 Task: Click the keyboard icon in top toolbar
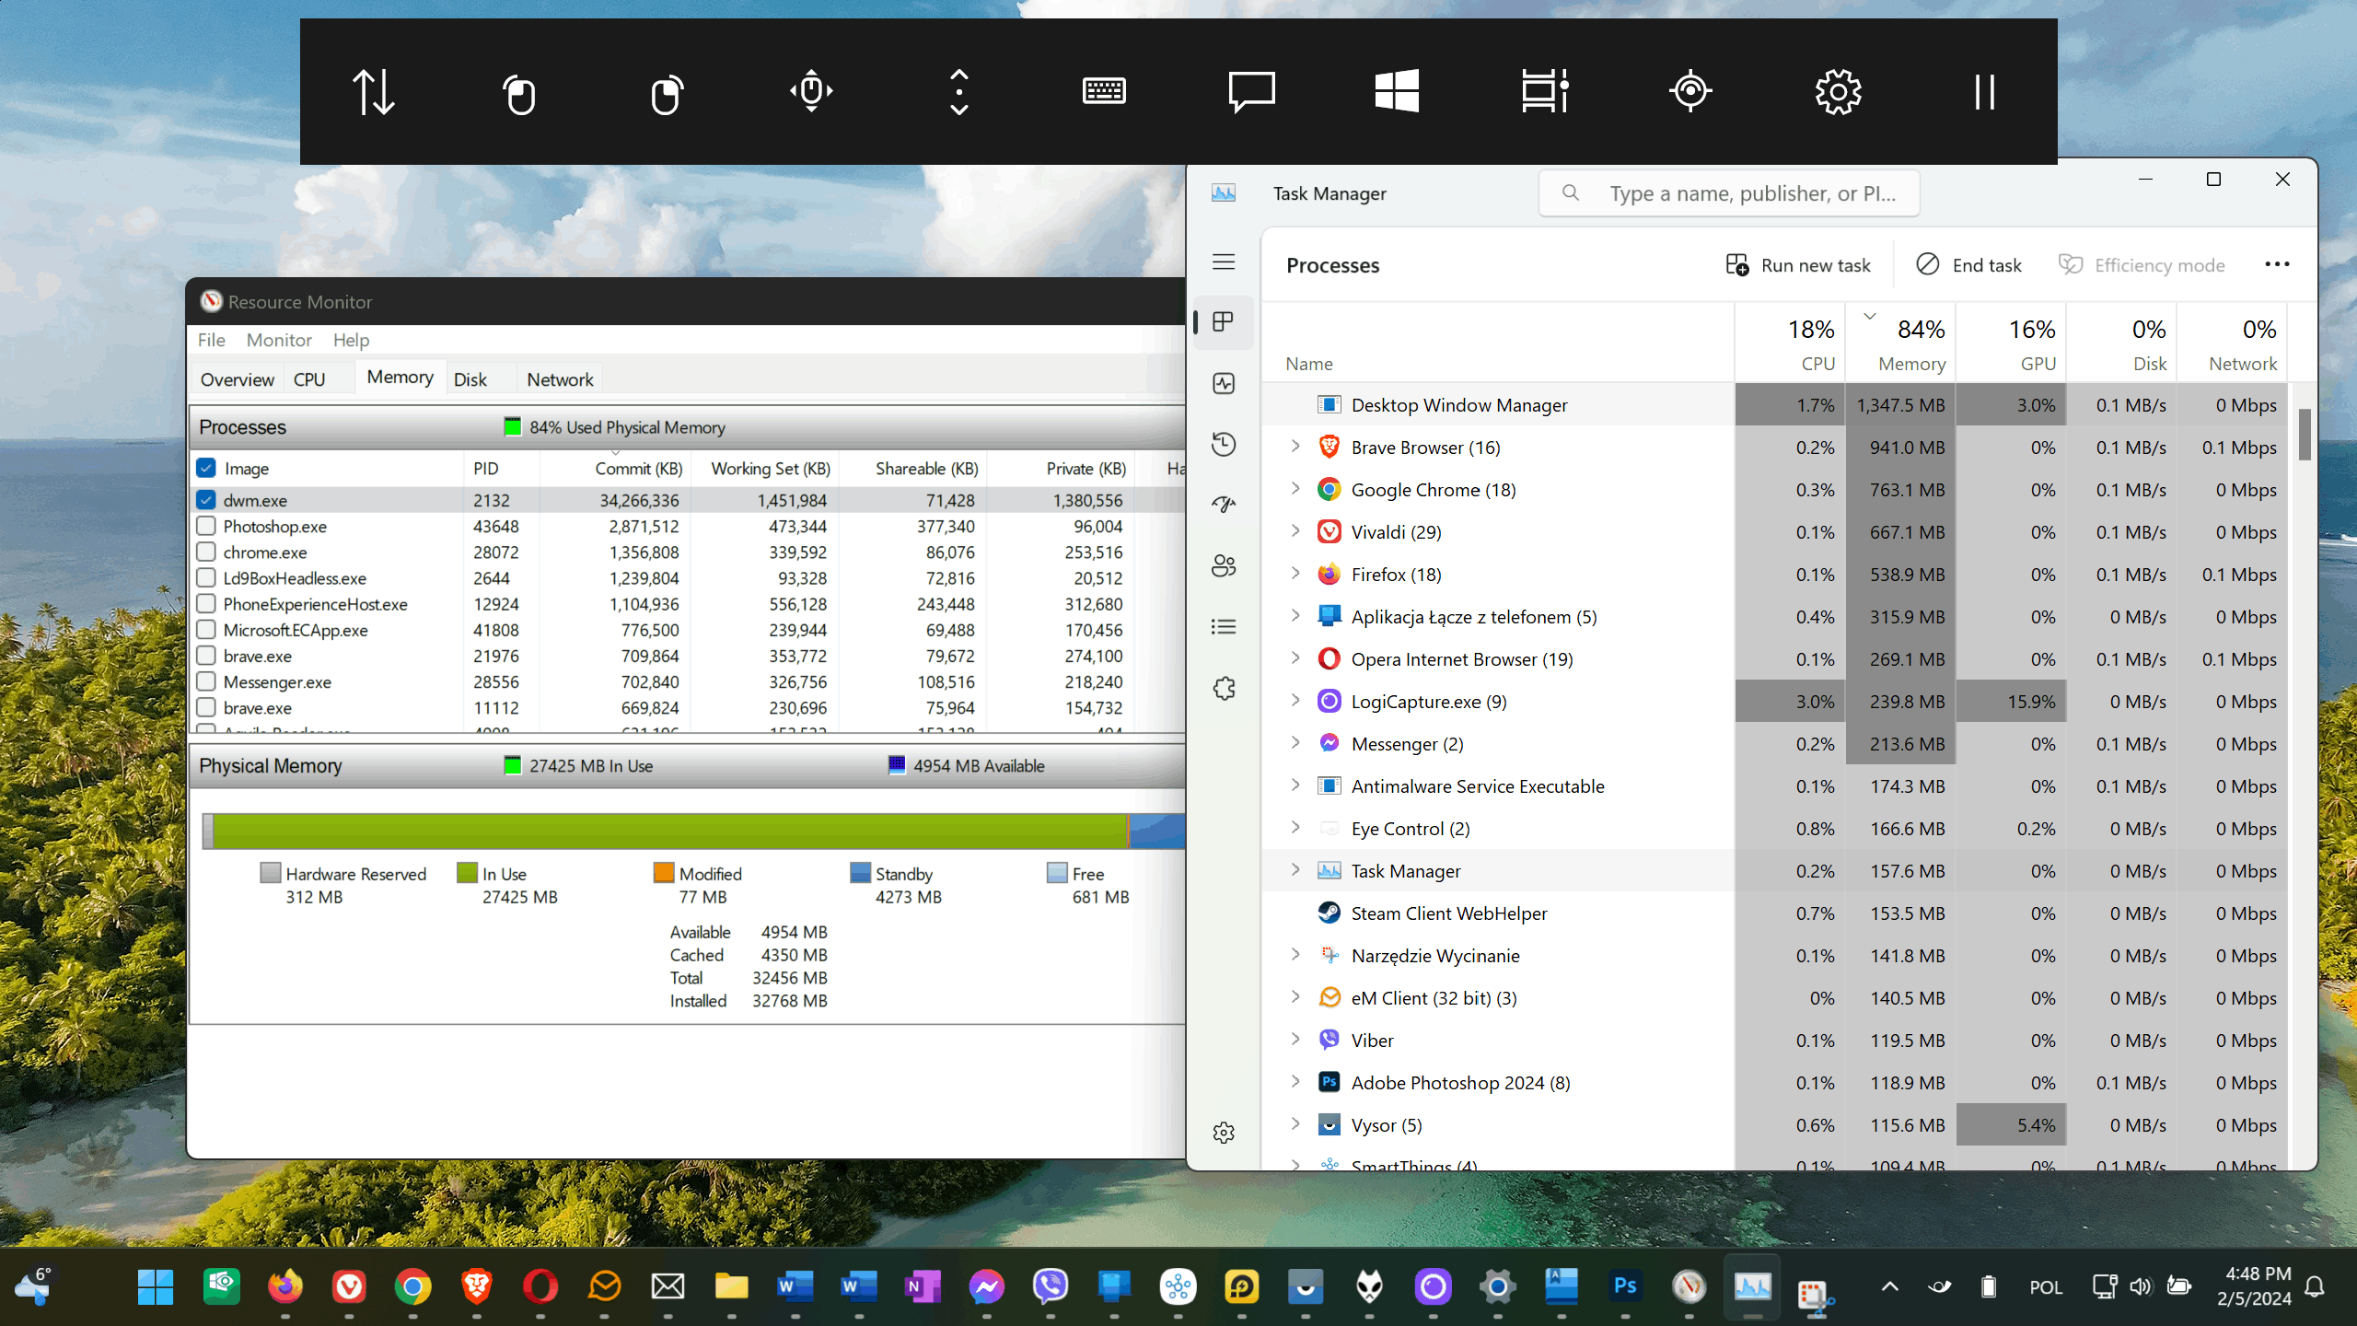pyautogui.click(x=1104, y=91)
